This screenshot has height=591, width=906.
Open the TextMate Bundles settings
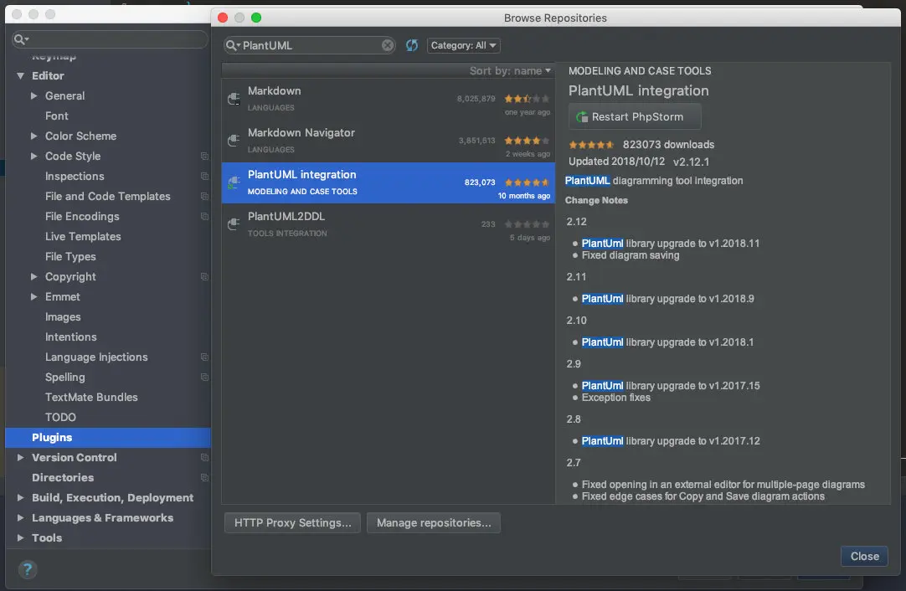(x=91, y=397)
